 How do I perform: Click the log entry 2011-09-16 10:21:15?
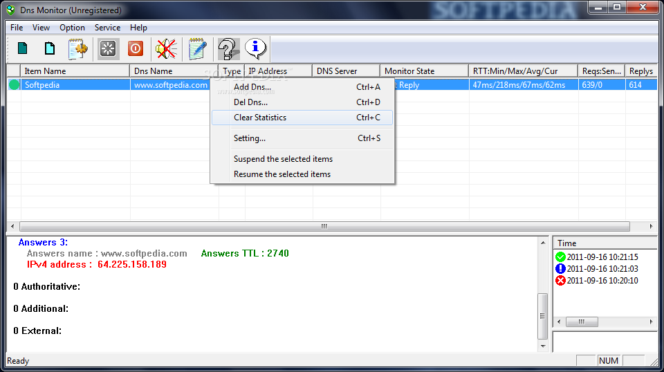(x=602, y=257)
